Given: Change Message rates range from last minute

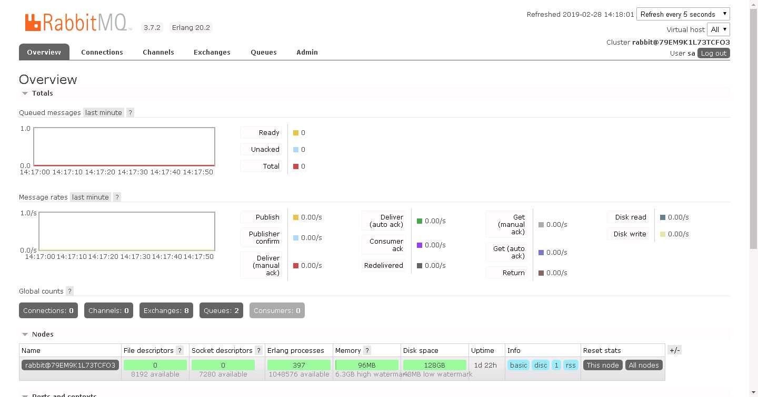Looking at the screenshot, I should pyautogui.click(x=91, y=197).
